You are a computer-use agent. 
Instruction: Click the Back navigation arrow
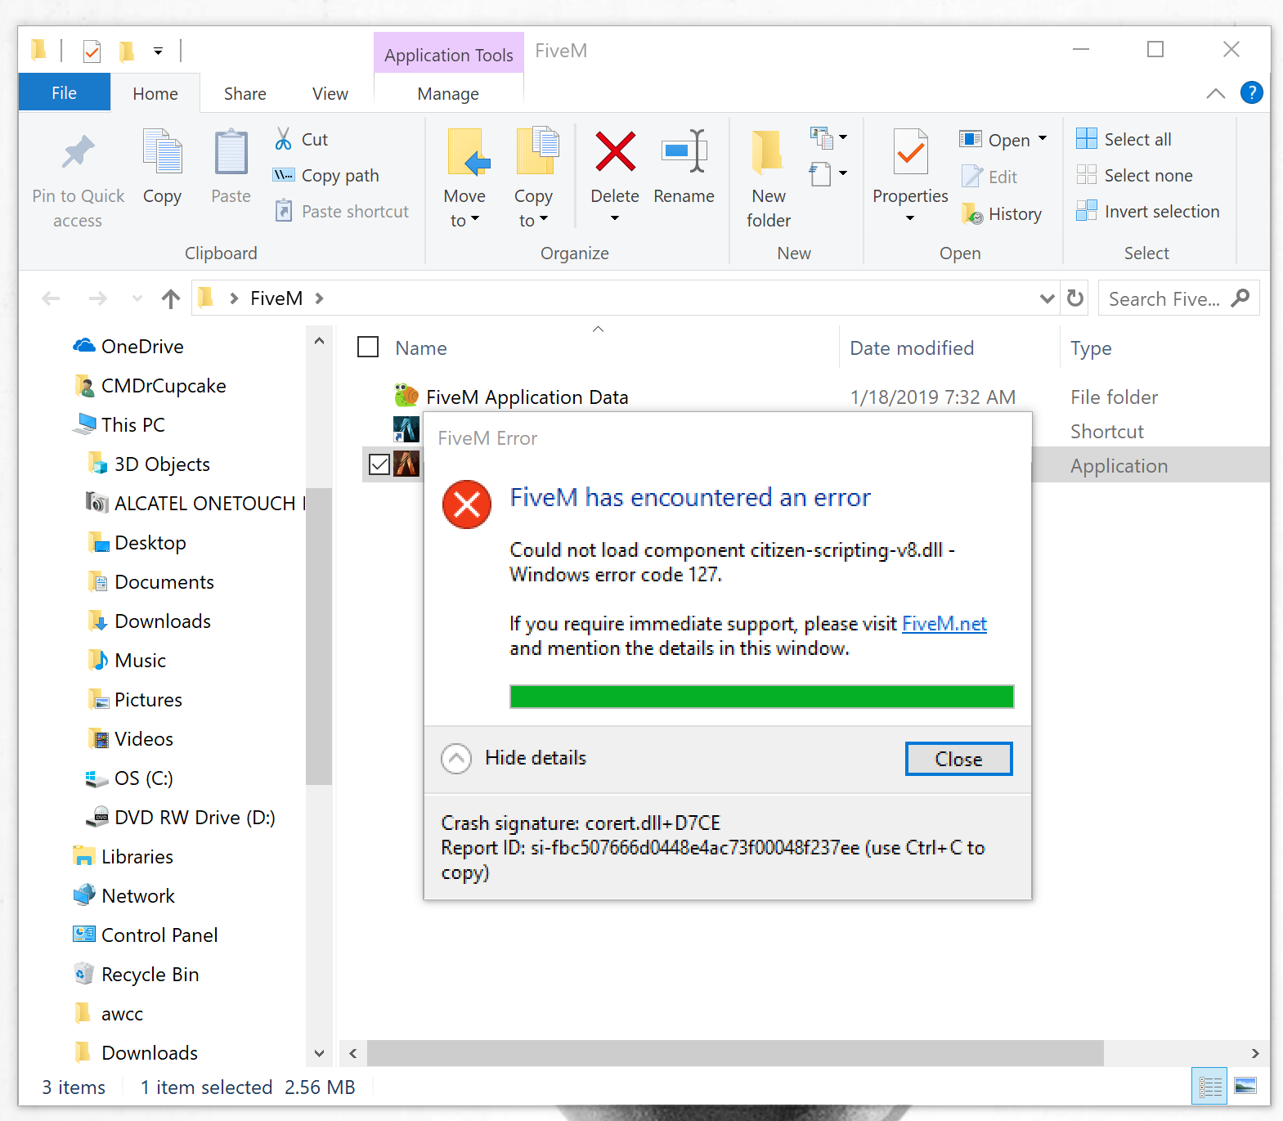coord(51,298)
